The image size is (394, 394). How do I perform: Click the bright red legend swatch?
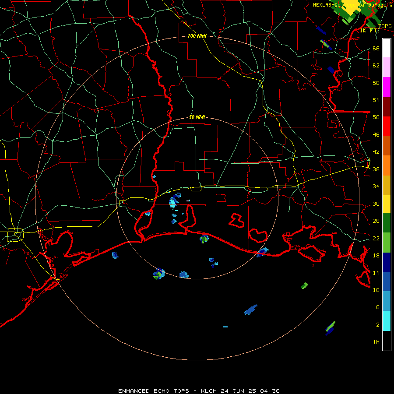pos(387,126)
